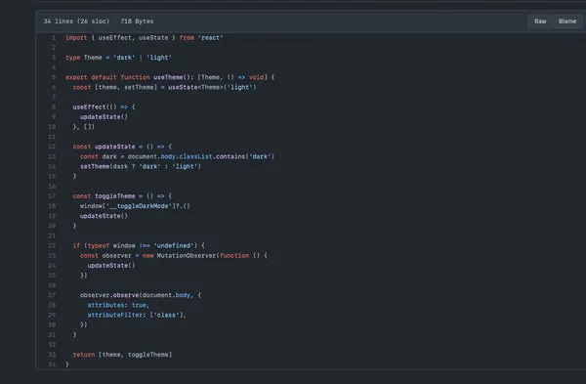Click "attributeFilter" on line 29

pos(115,316)
